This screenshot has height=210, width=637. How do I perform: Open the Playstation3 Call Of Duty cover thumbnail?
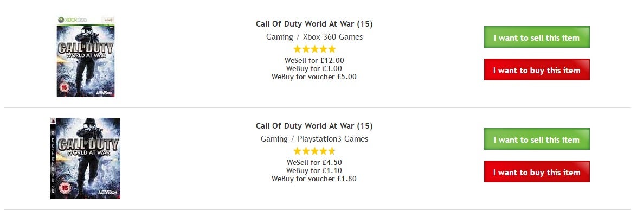85,158
